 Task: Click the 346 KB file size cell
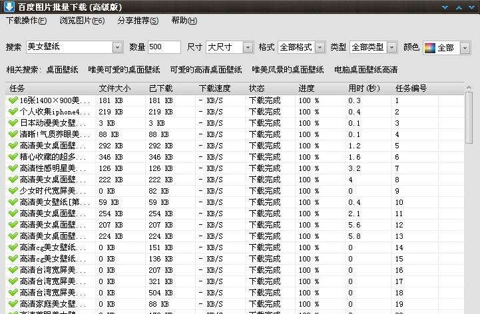tap(111, 157)
